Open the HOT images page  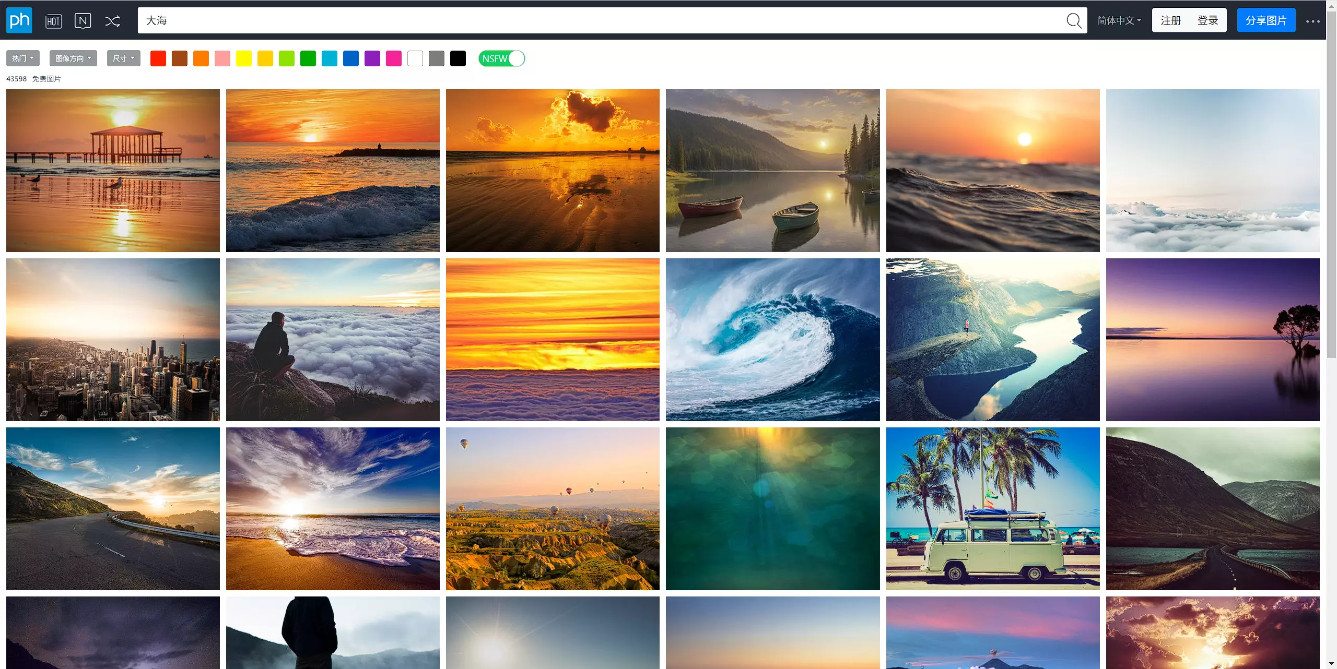53,21
